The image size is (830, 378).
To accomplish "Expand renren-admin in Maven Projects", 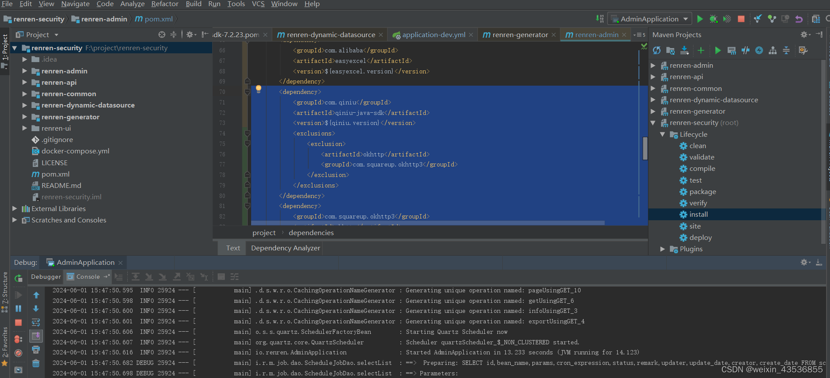I will point(653,65).
